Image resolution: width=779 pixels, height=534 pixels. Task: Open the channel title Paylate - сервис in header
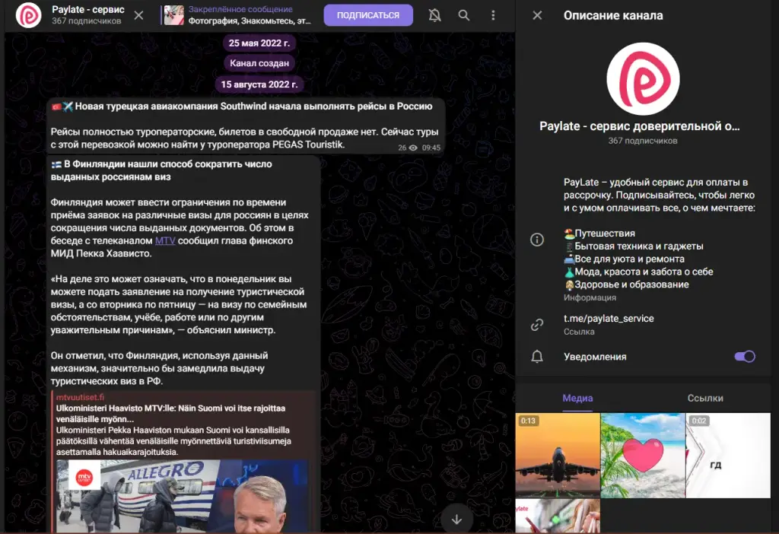point(88,9)
